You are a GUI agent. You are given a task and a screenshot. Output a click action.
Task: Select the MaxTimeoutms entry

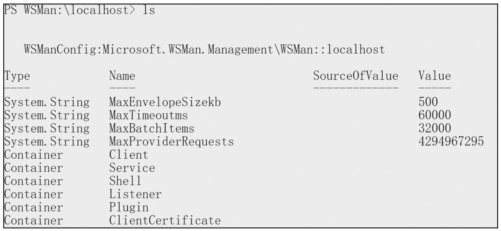coord(148,115)
